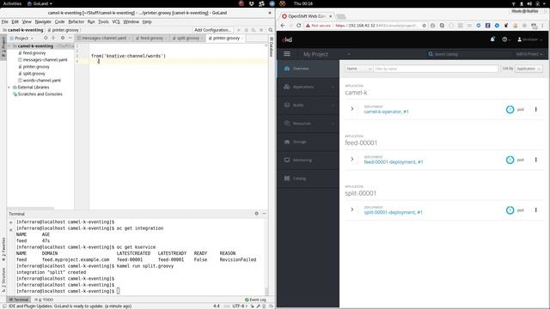Click the browser address bar URL
Image resolution: width=550 pixels, height=309 pixels.
tap(376, 26)
